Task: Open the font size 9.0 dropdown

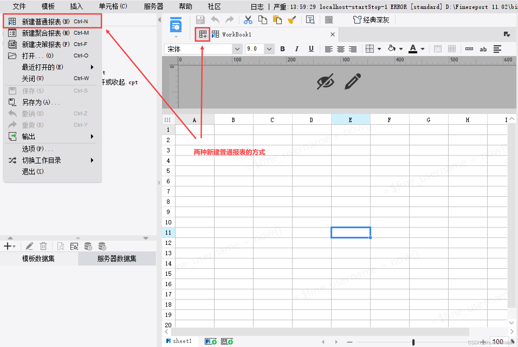Action: (x=269, y=49)
